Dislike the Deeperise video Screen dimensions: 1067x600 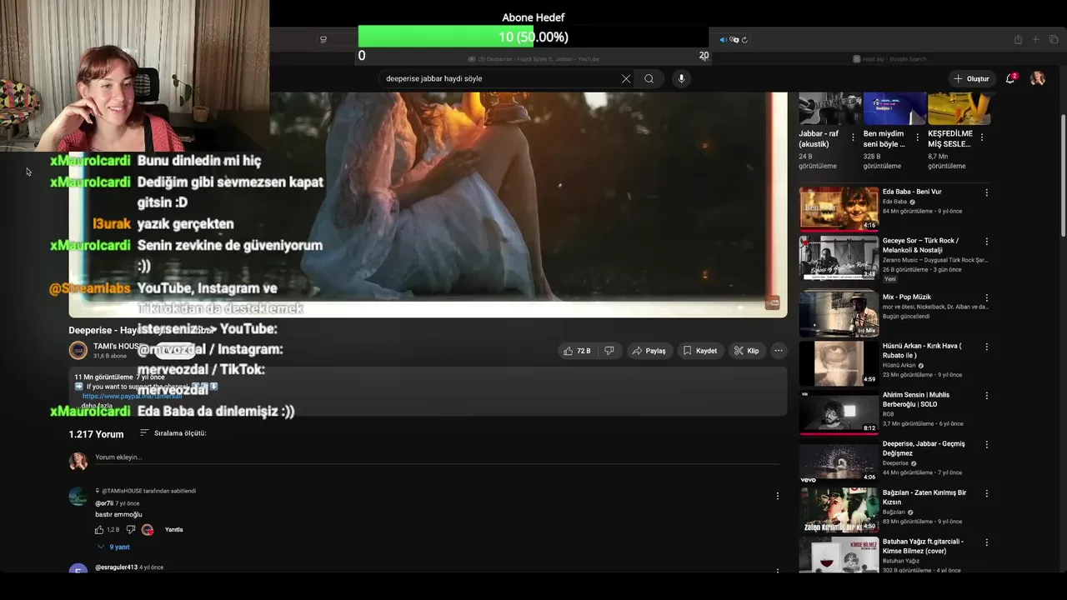point(609,351)
